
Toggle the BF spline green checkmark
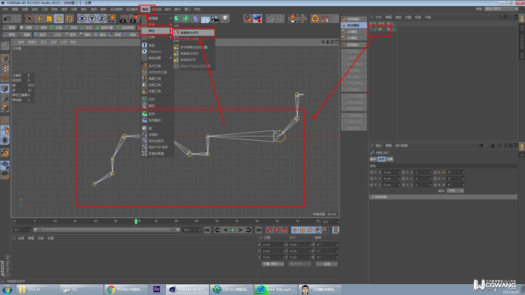click(x=395, y=29)
